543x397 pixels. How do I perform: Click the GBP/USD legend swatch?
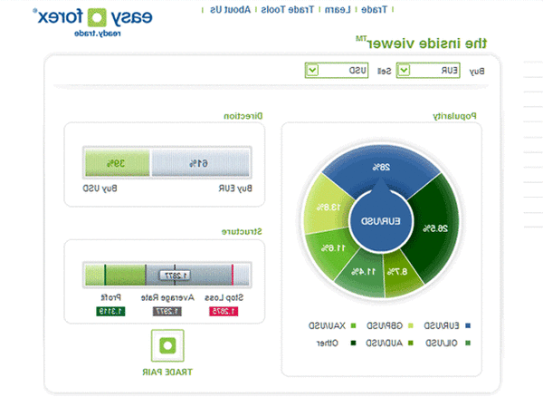tap(411, 325)
